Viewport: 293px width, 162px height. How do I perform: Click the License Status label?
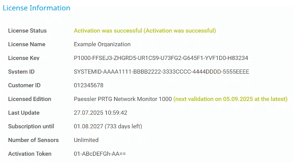point(27,31)
